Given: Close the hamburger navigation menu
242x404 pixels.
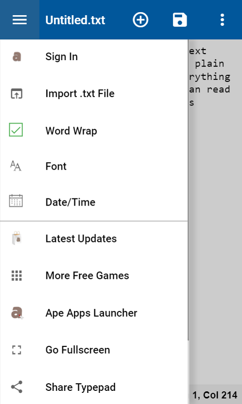Looking at the screenshot, I should (x=20, y=20).
